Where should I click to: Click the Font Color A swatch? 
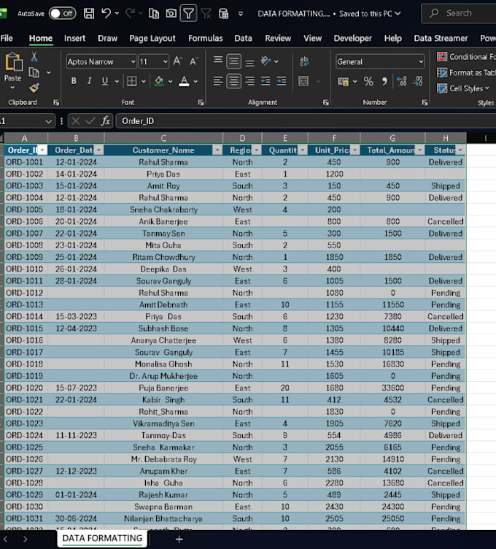point(184,81)
